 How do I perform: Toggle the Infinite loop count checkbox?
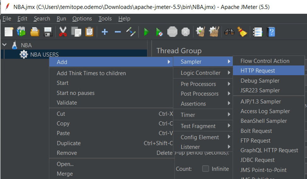[x=206, y=169]
